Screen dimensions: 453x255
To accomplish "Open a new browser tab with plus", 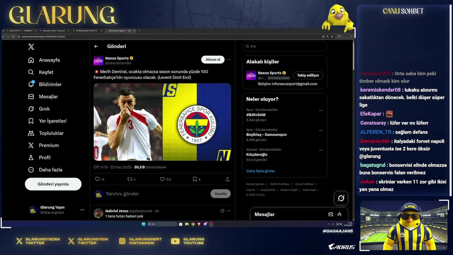I will [x=139, y=31].
